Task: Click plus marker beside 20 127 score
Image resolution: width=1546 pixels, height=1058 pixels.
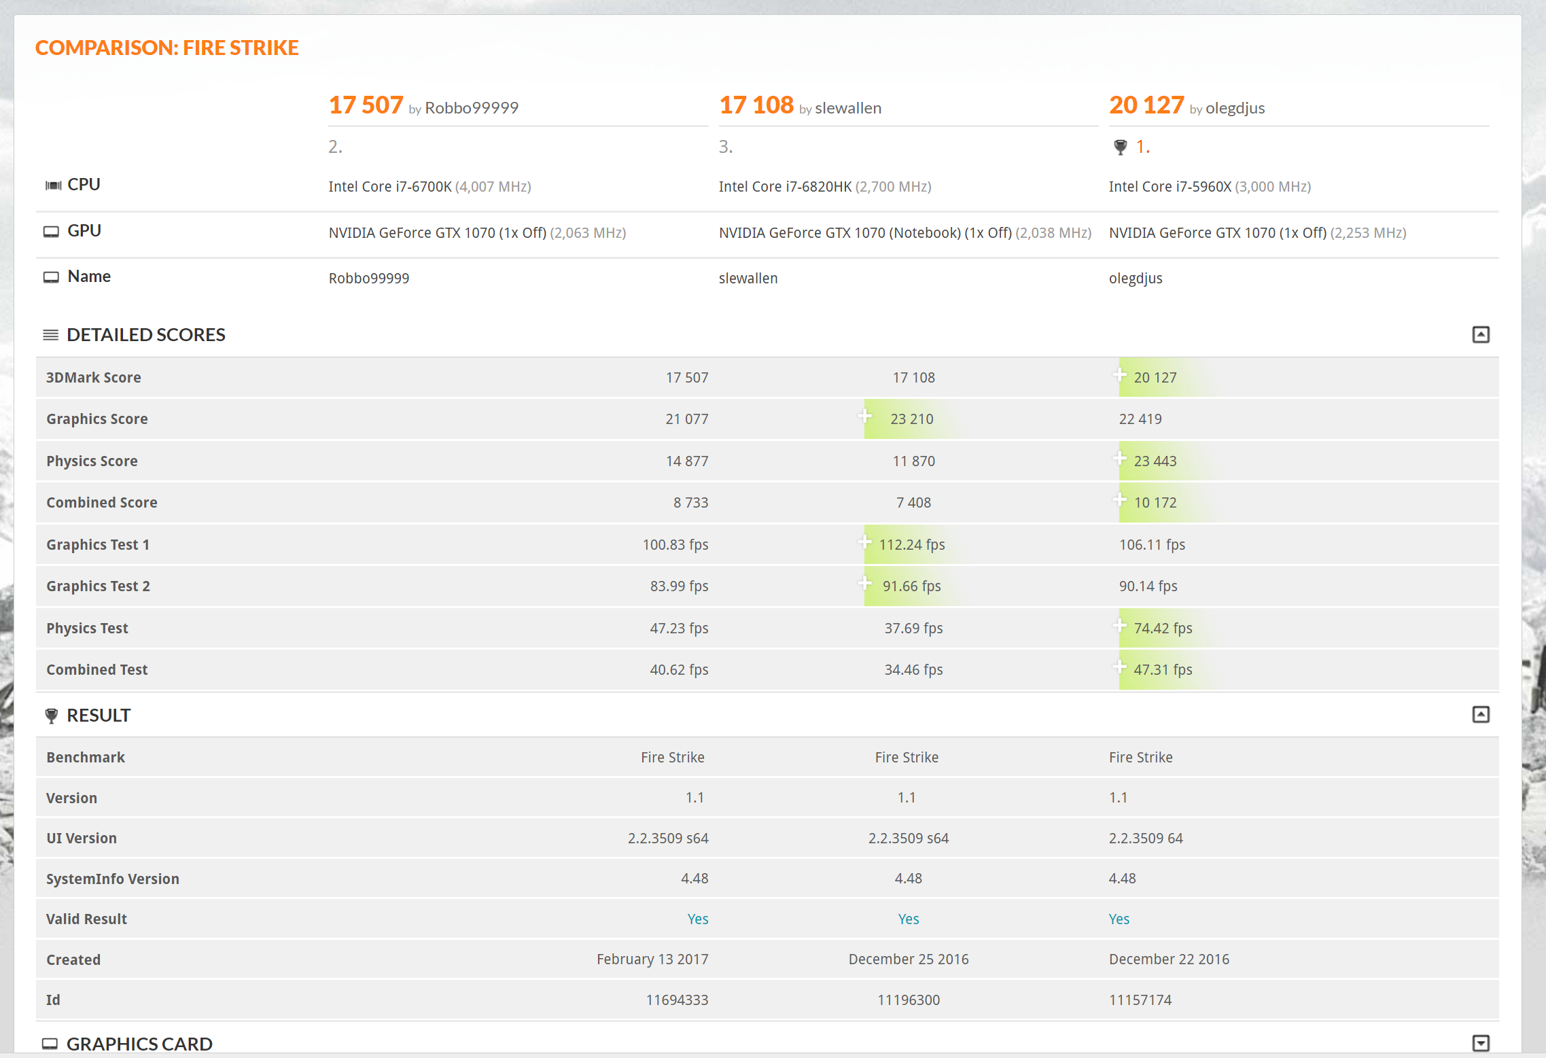Action: tap(1119, 374)
